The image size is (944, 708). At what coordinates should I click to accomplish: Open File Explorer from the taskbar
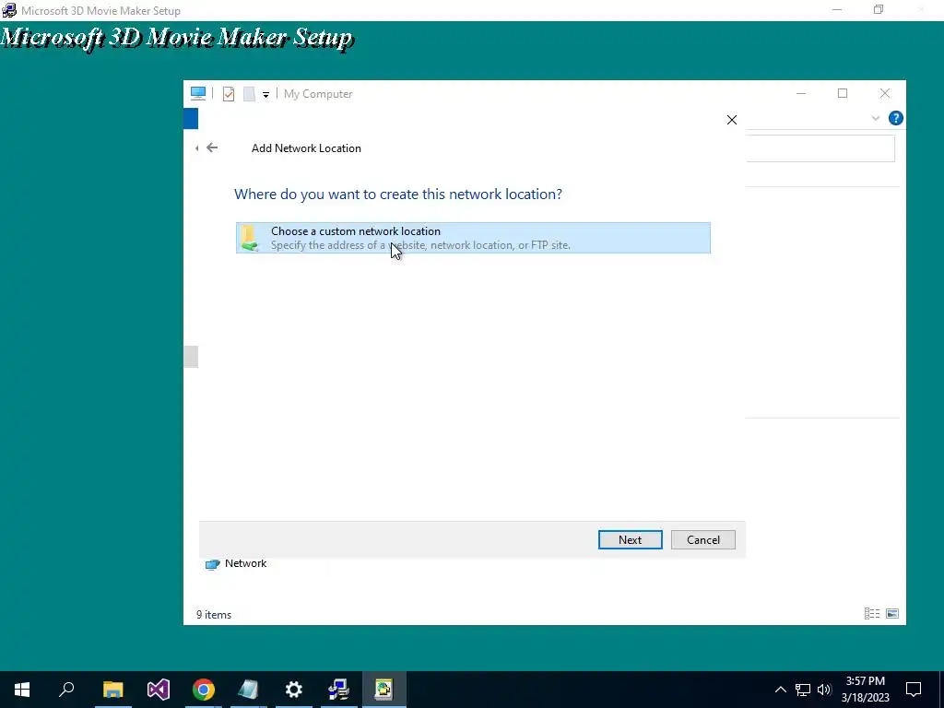coord(112,690)
